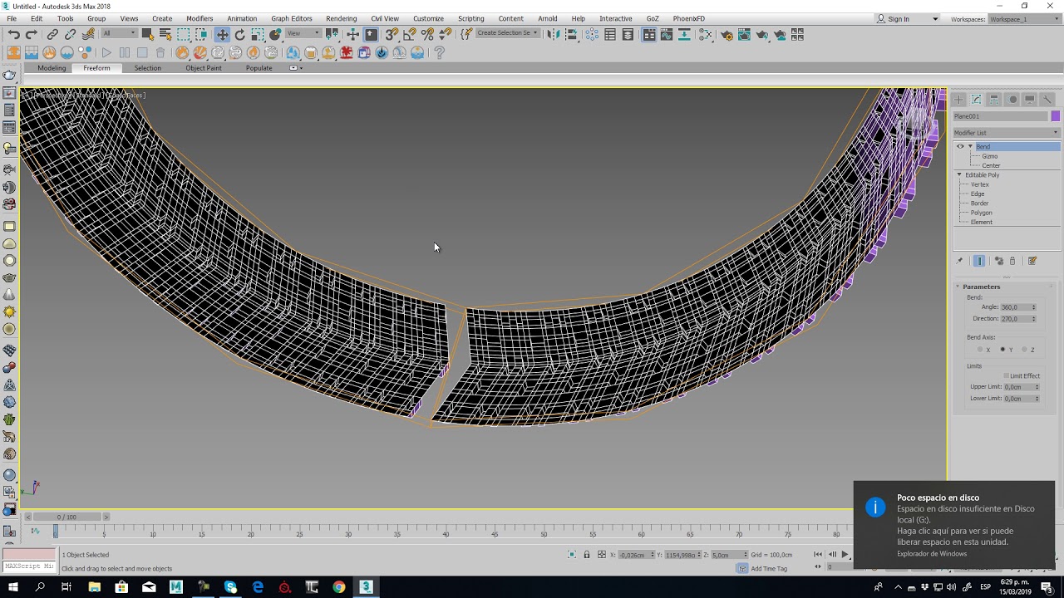Click the Mirror tool icon
Image resolution: width=1064 pixels, height=598 pixels.
tap(554, 34)
